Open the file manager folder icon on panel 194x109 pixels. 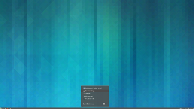[x=10, y=108]
